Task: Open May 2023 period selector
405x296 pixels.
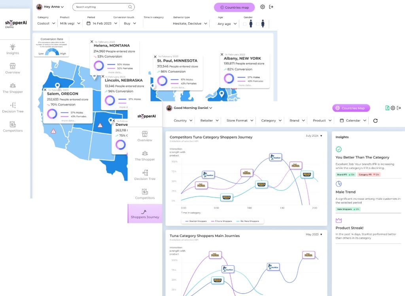Action: (x=314, y=234)
